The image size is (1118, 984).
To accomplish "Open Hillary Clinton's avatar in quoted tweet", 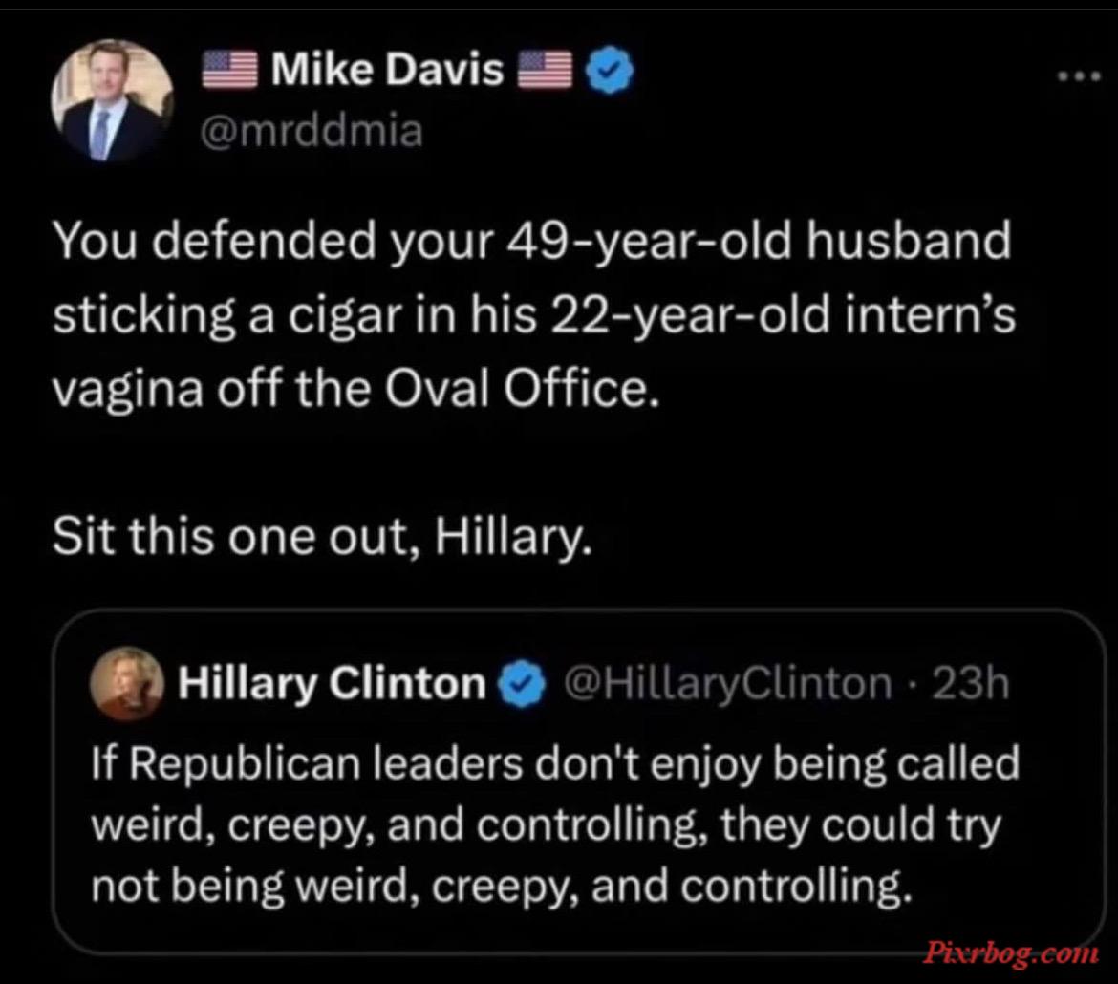I will coord(127,683).
